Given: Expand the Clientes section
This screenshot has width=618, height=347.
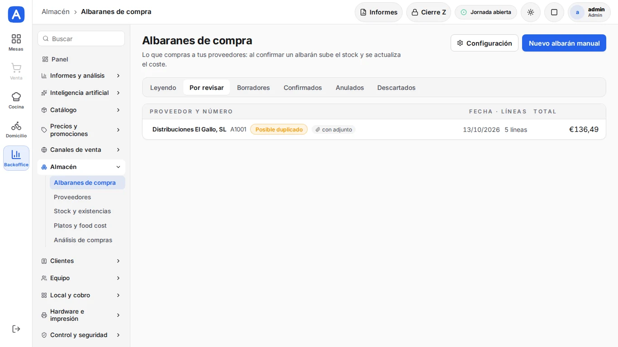Looking at the screenshot, I should coord(81,261).
